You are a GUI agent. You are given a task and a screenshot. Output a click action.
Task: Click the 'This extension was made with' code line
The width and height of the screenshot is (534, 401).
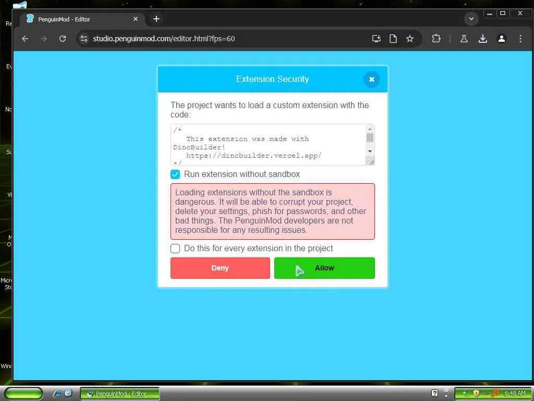[247, 139]
